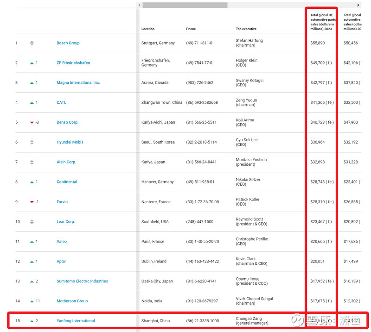Click the Top executive column header
The width and height of the screenshot is (371, 332).
point(246,29)
